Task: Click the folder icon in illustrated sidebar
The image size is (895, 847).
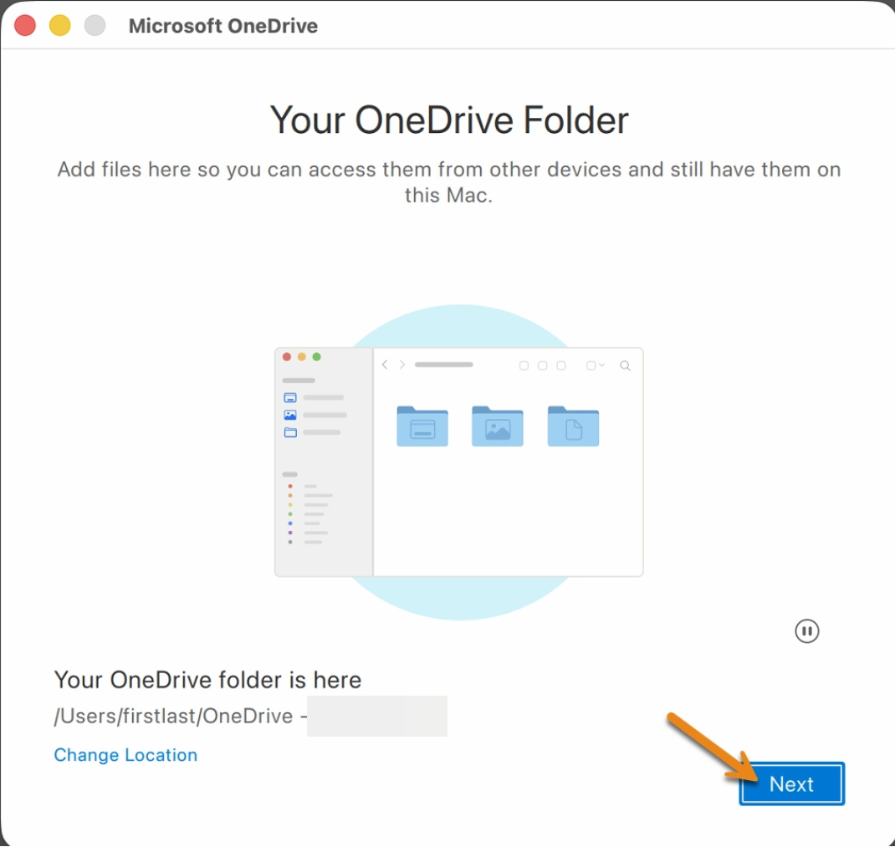Action: click(290, 432)
